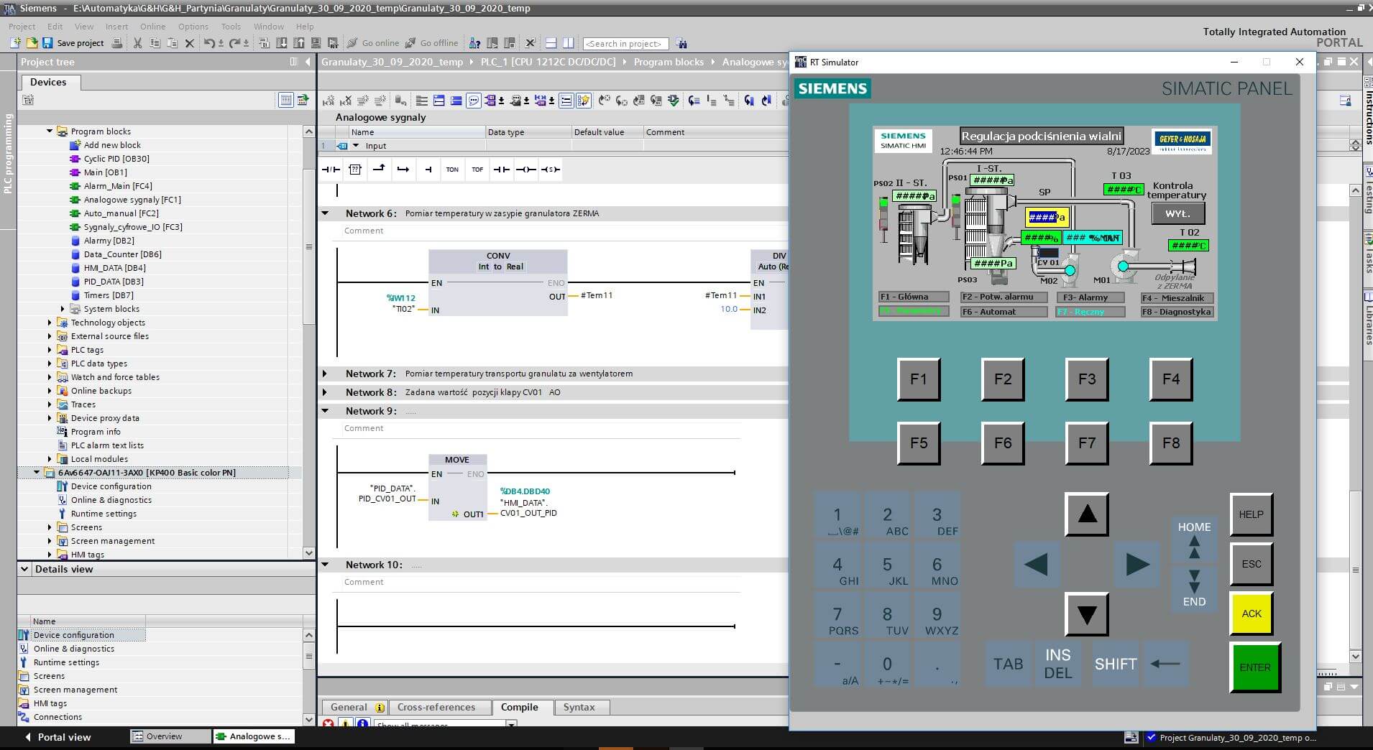The height and width of the screenshot is (750, 1373).
Task: Toggle network comments display in editor toolbar
Action: pyautogui.click(x=474, y=101)
